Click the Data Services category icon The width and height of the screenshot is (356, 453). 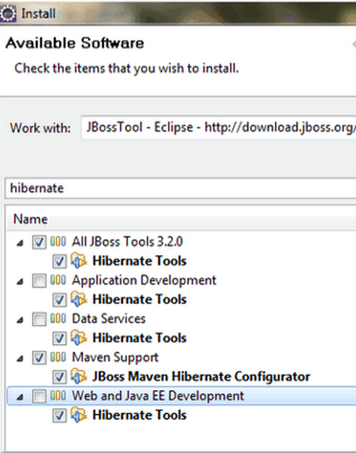[x=58, y=319]
